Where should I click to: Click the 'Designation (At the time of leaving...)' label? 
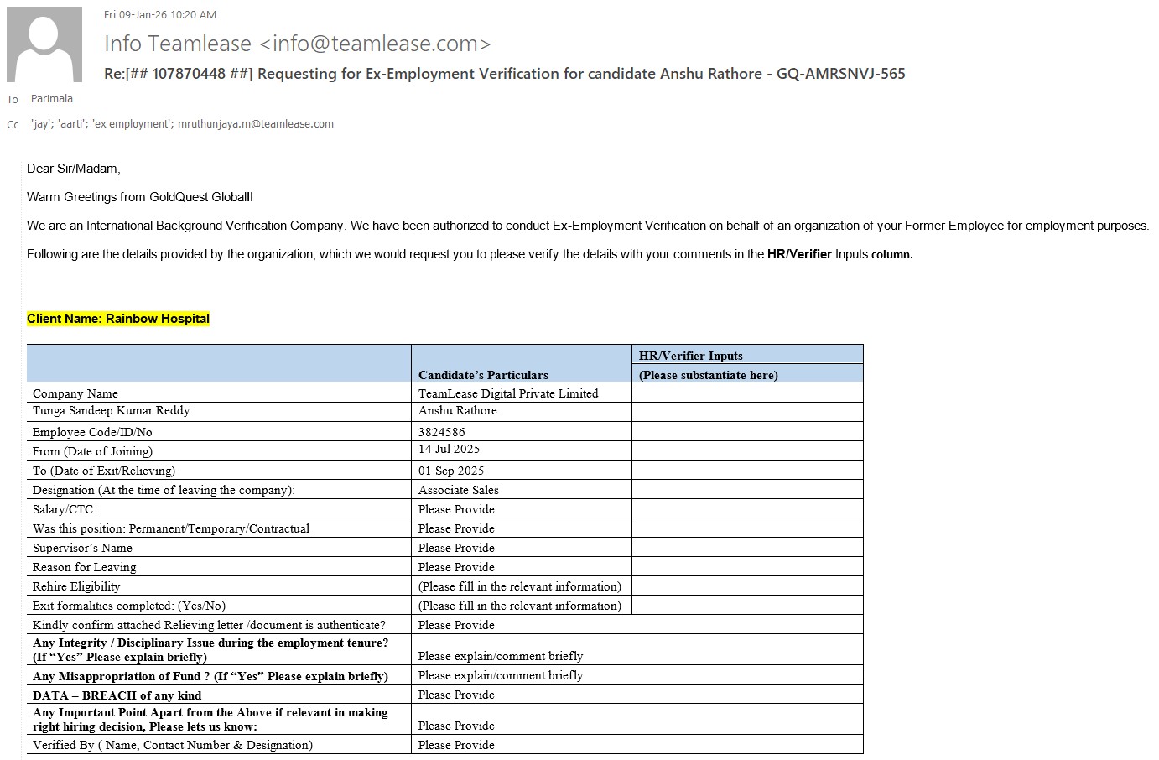(164, 490)
